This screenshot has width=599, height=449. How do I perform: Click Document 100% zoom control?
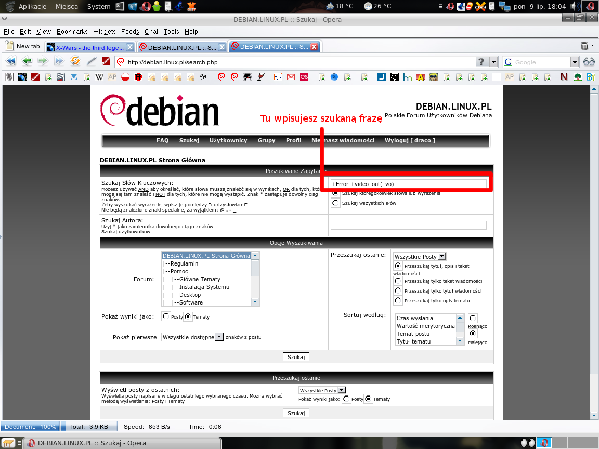[31, 427]
